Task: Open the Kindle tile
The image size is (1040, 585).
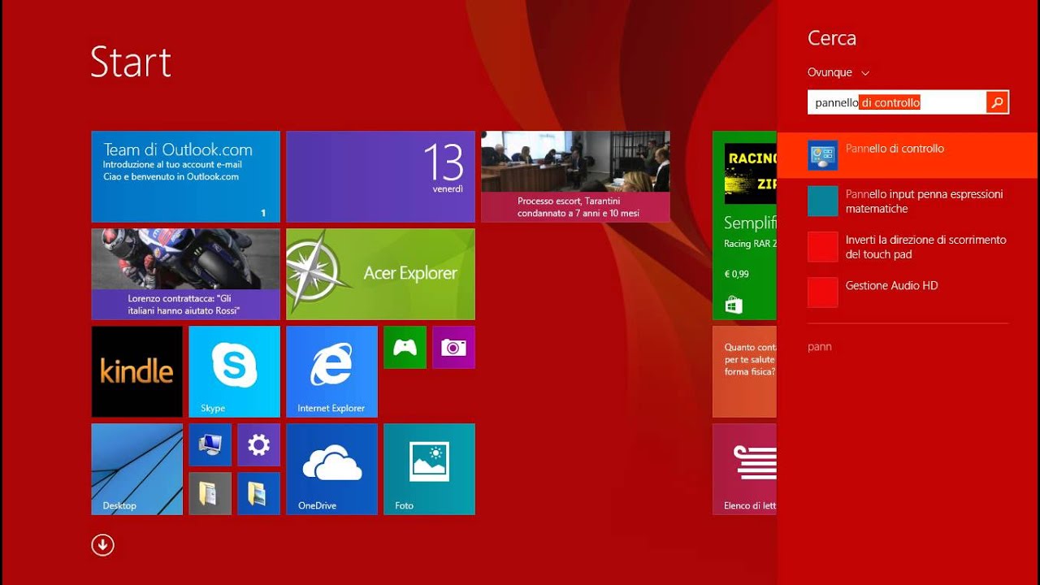Action: (136, 371)
